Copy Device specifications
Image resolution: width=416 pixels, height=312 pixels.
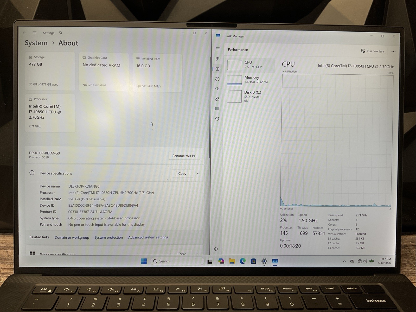pyautogui.click(x=182, y=174)
